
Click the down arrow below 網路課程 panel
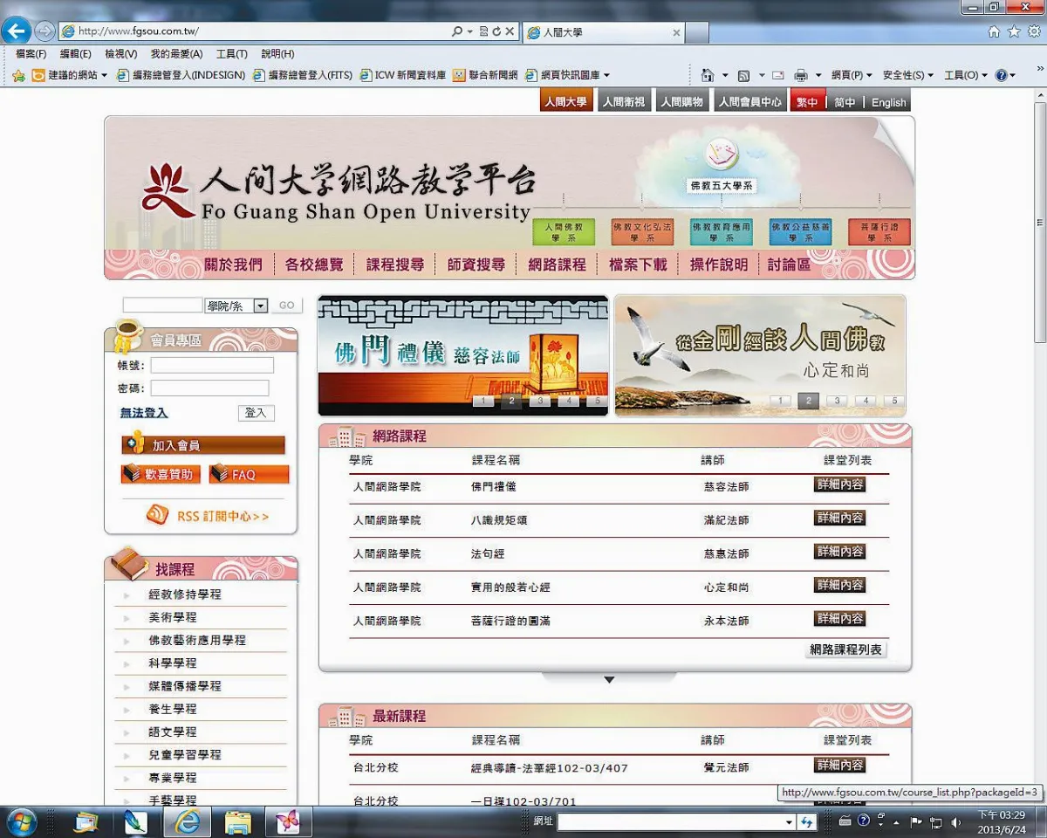tap(609, 679)
